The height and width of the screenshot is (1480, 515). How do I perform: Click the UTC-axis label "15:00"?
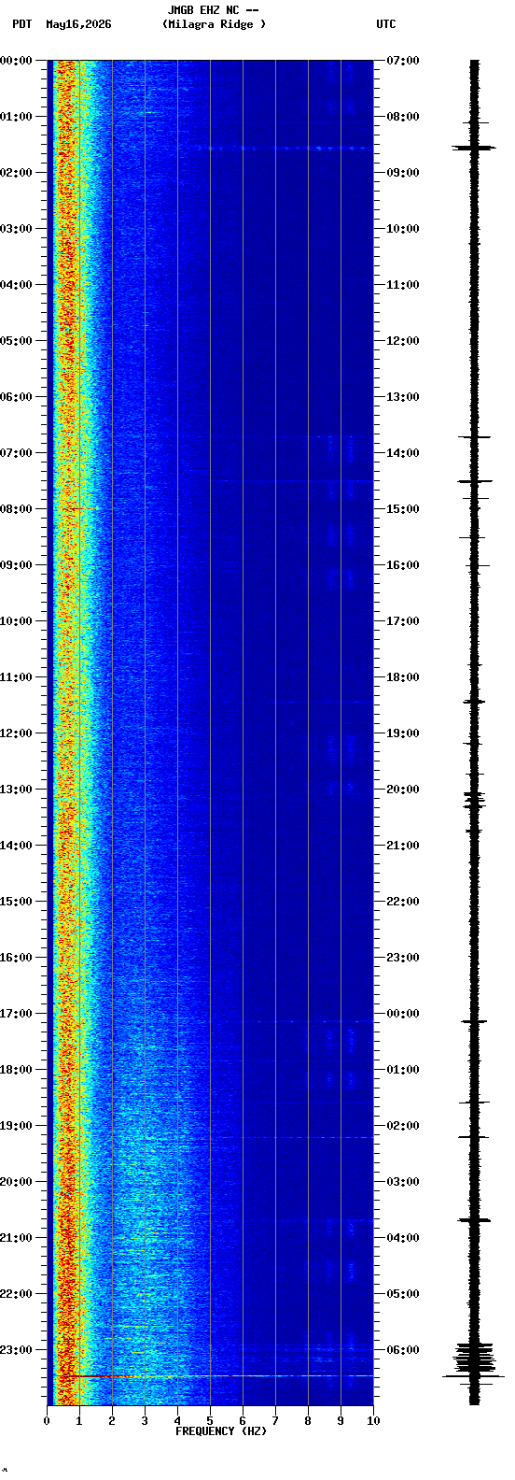tap(403, 509)
